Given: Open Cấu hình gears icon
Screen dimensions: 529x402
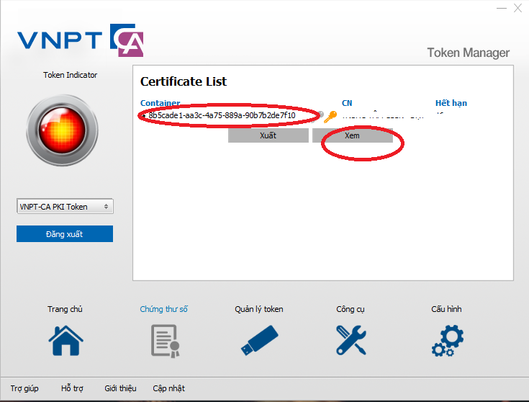Looking at the screenshot, I should (x=447, y=341).
